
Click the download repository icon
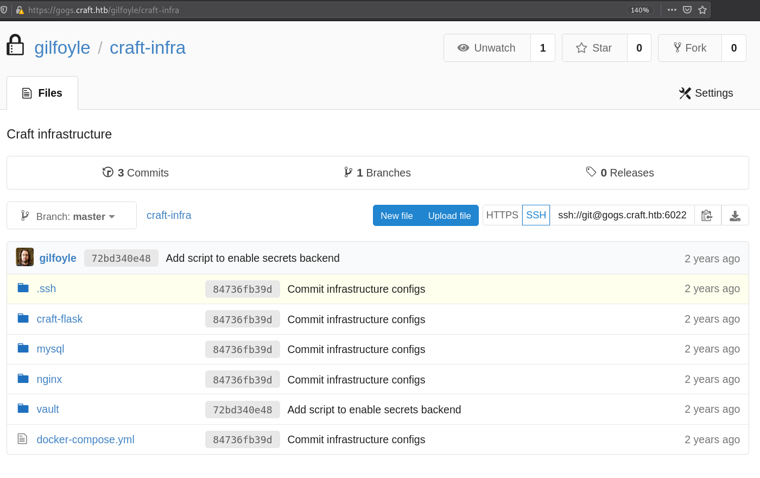click(735, 216)
